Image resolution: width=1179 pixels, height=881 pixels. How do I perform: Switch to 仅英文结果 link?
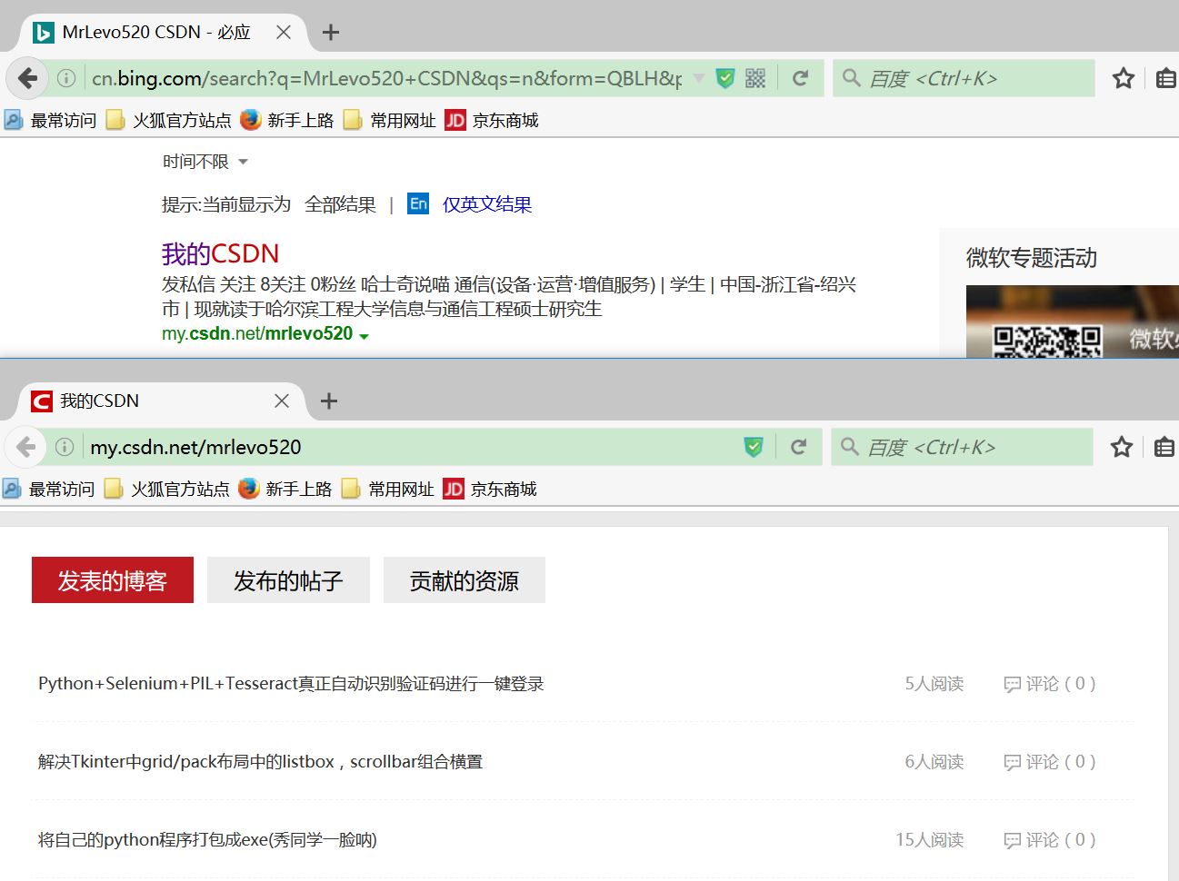coord(487,204)
